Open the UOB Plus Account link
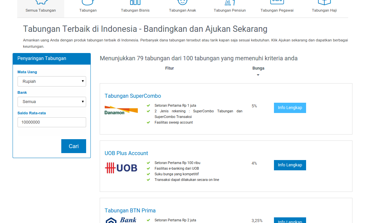The width and height of the screenshot is (373, 223). pos(126,153)
